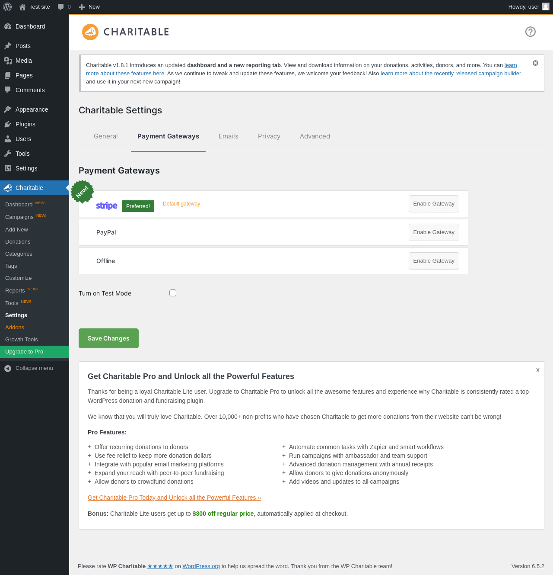Open recently released campaign builder link
The height and width of the screenshot is (575, 553).
pos(451,74)
